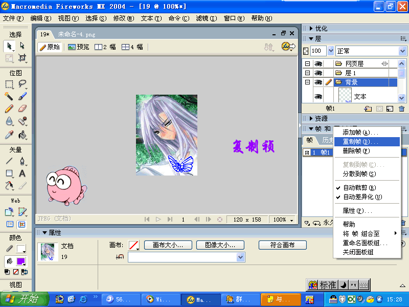This screenshot has height=307, width=409.
Task: Click Windows 开始 button
Action: point(24,299)
